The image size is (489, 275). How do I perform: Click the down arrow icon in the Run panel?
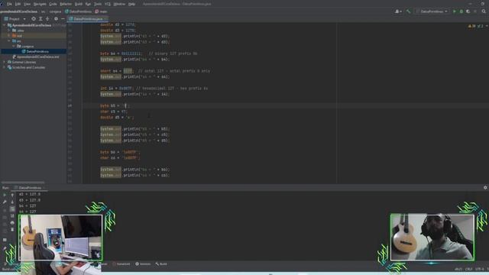coord(12,202)
